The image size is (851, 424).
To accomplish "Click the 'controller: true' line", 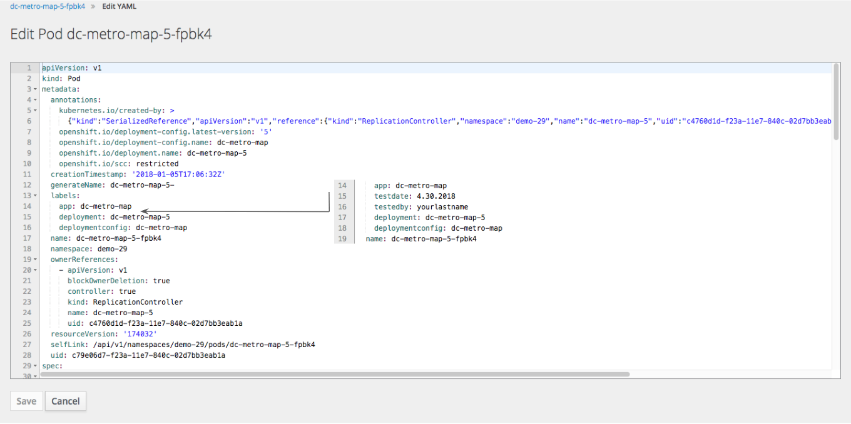I will click(101, 291).
